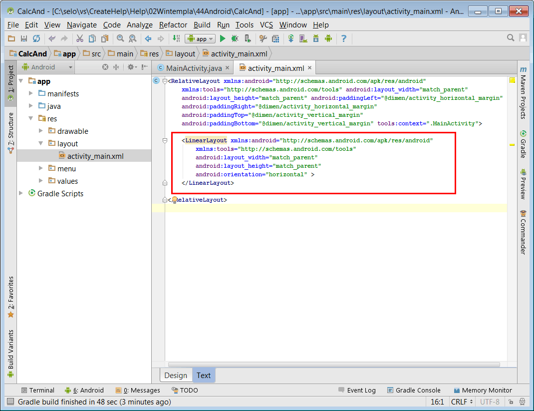Hide the Project panel with the hide icon
Image resolution: width=534 pixels, height=411 pixels.
(x=145, y=67)
